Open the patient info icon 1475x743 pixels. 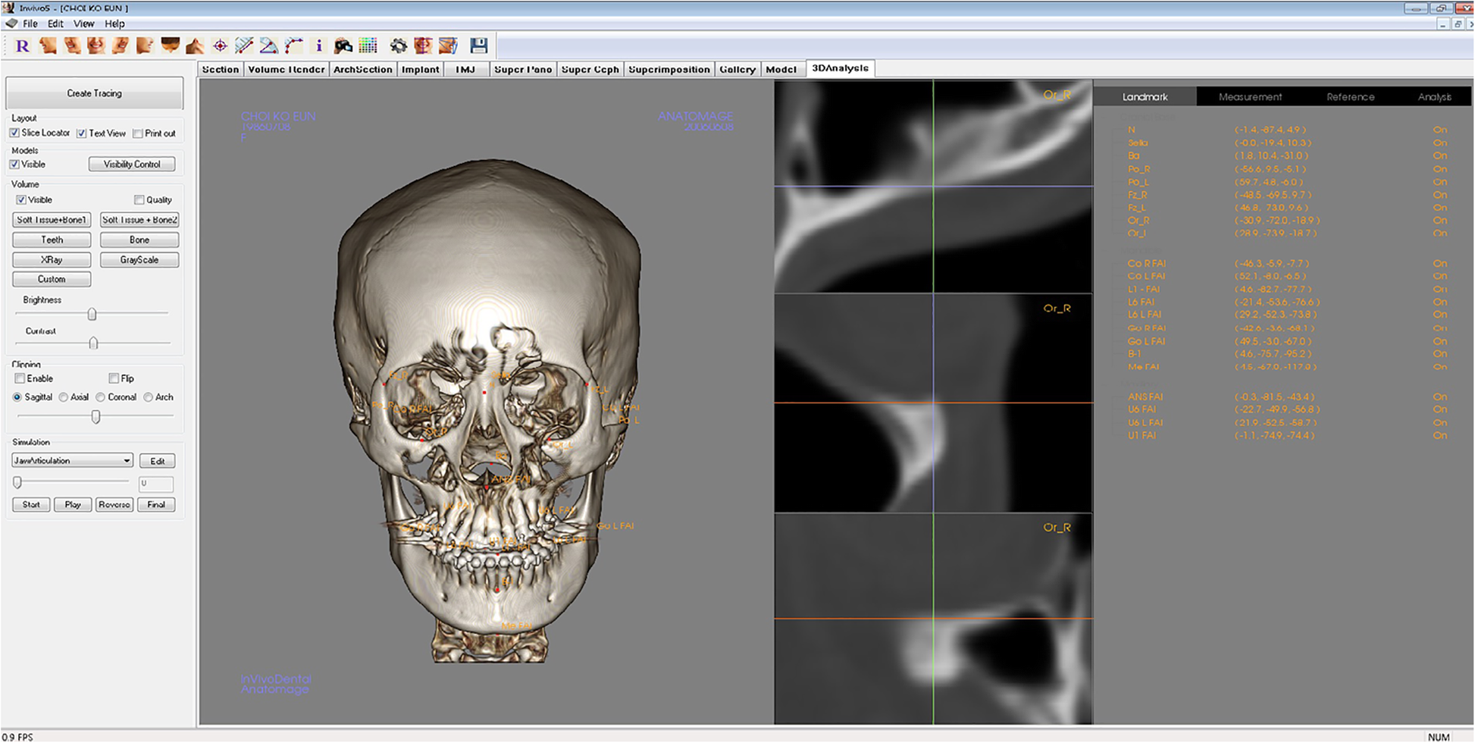319,46
